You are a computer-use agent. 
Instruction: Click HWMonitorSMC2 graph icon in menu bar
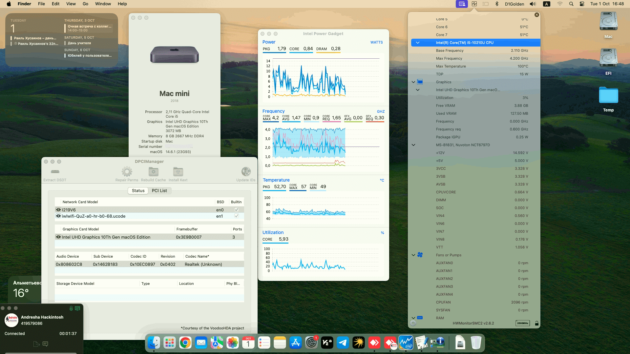click(474, 4)
